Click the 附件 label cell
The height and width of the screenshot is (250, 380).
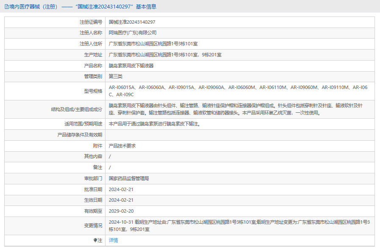(x=55, y=146)
